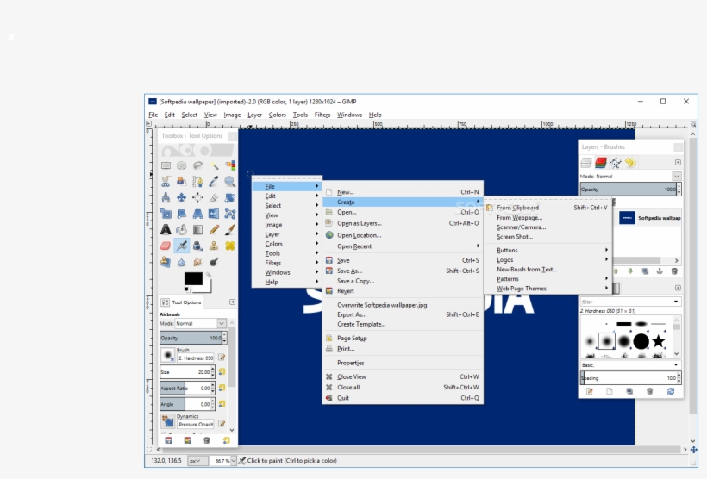
Task: Select the Pencil tool
Action: (214, 230)
